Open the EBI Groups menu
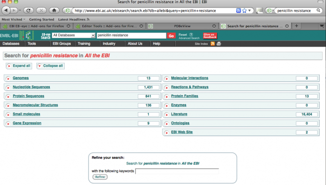Image resolution: width=326 pixels, height=185 pixels. click(x=62, y=44)
